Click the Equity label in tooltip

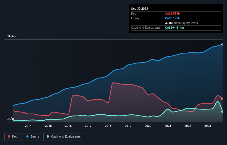(135, 18)
